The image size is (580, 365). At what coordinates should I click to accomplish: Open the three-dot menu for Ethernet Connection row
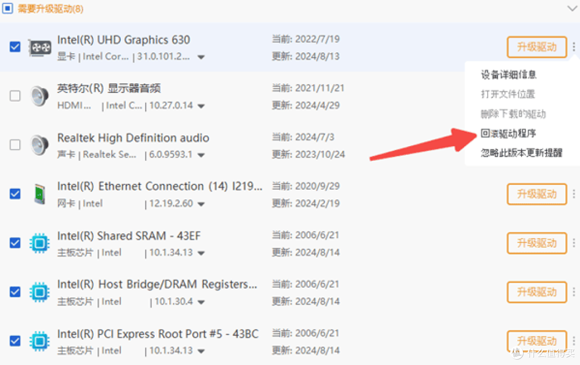tap(574, 194)
